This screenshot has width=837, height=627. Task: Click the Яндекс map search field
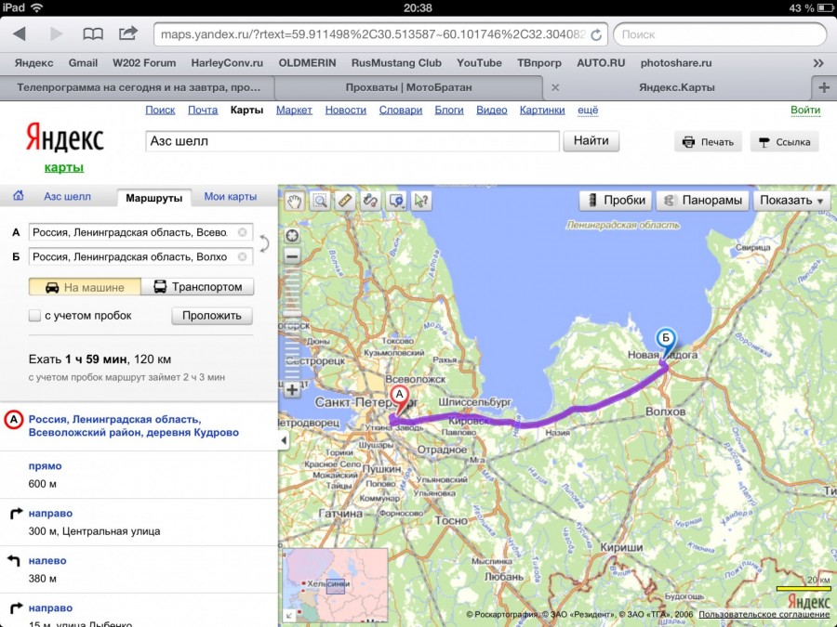[x=352, y=141]
